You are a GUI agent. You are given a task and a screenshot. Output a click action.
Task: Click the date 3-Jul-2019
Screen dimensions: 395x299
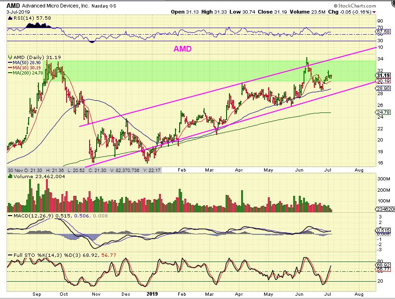point(18,12)
